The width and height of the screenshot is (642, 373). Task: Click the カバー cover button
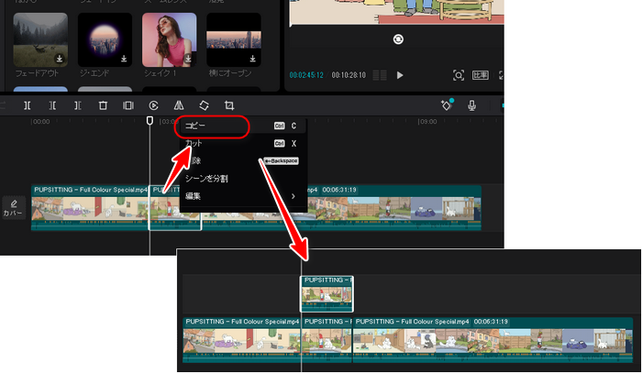point(14,207)
